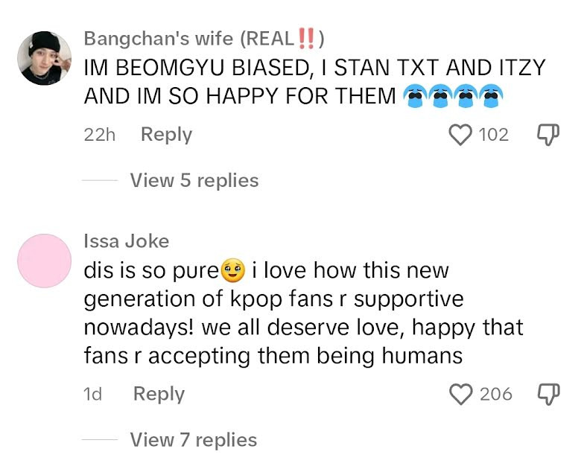Expand View 7 replies
Screen dimensions: 581x475
[193, 439]
